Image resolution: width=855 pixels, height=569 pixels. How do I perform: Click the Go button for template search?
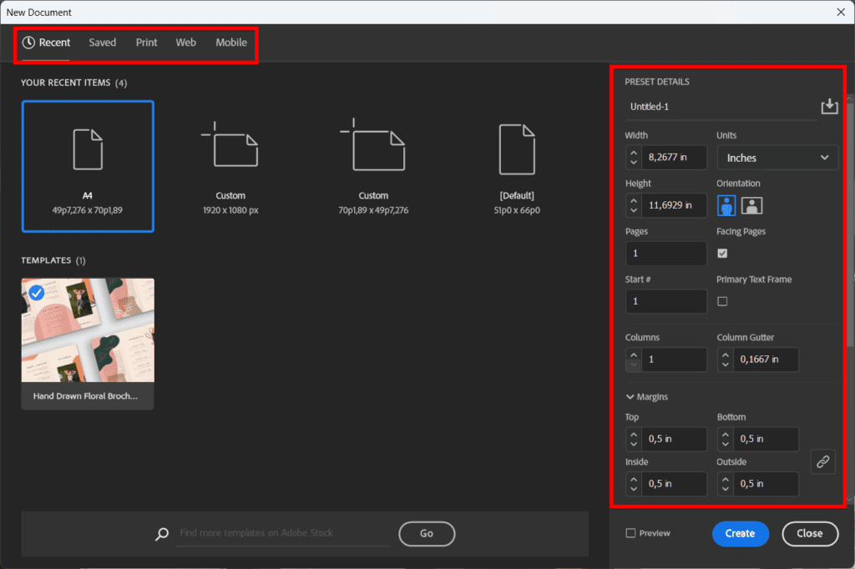(x=427, y=533)
